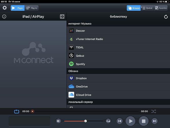Switch to the Play to tab

click(32, 8)
